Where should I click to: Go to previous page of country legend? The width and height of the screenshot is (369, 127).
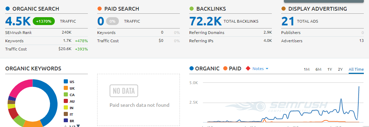66,126
